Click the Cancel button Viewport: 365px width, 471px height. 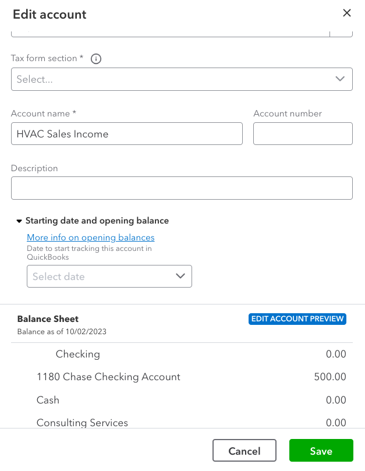pyautogui.click(x=244, y=451)
